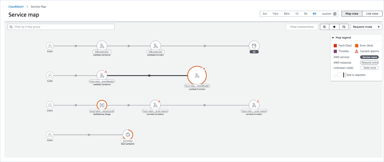Click the alarm icon on eventReader Lambda Container
This screenshot has width=384, height=162.
(x=106, y=72)
